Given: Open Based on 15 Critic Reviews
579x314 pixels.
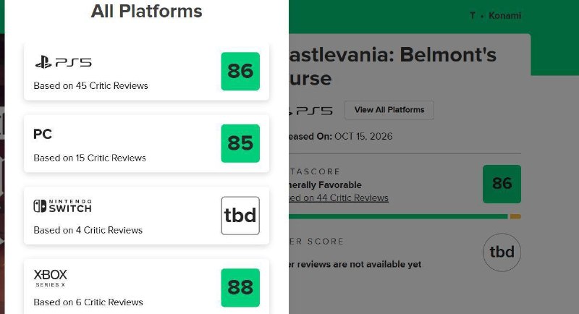Looking at the screenshot, I should pos(90,158).
